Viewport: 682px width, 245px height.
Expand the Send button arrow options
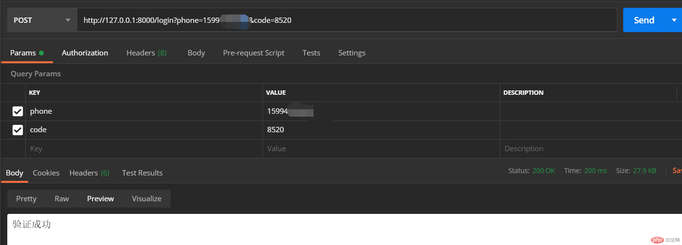point(674,20)
